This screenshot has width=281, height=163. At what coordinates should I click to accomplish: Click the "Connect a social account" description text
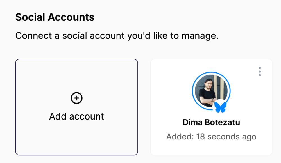point(117,36)
